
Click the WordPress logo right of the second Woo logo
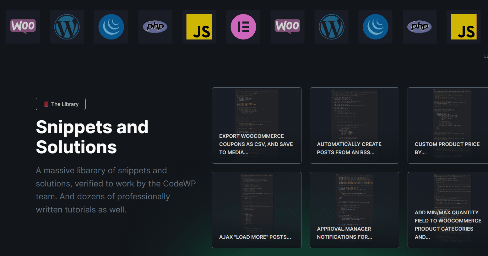point(332,27)
